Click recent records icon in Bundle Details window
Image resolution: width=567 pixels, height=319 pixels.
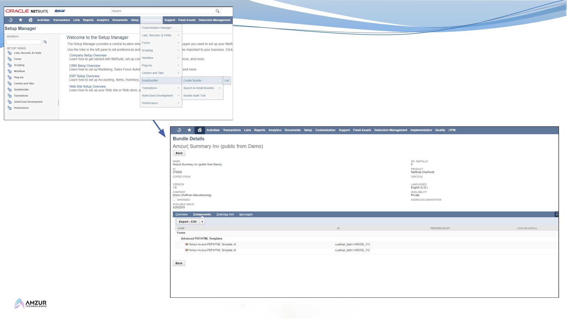tap(179, 130)
